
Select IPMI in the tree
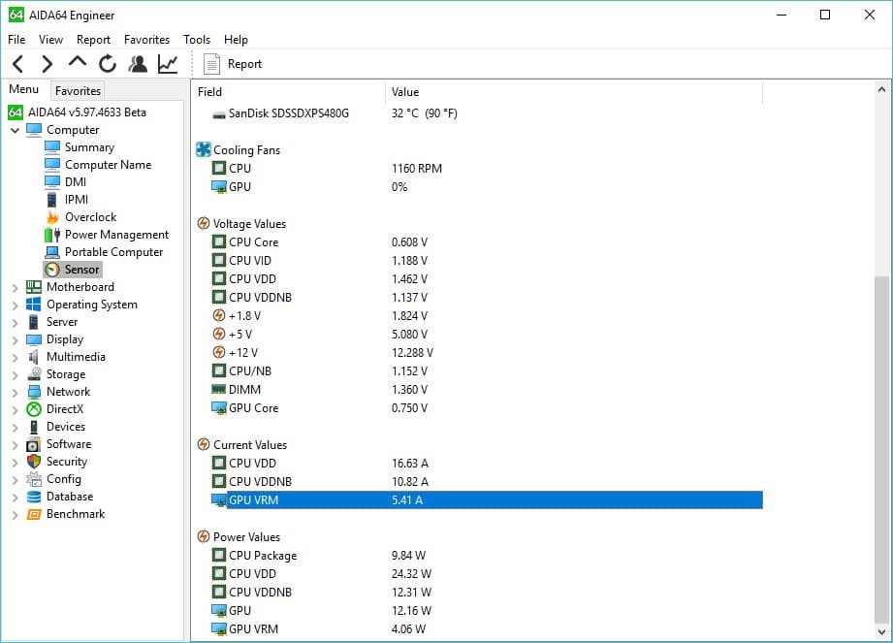77,200
